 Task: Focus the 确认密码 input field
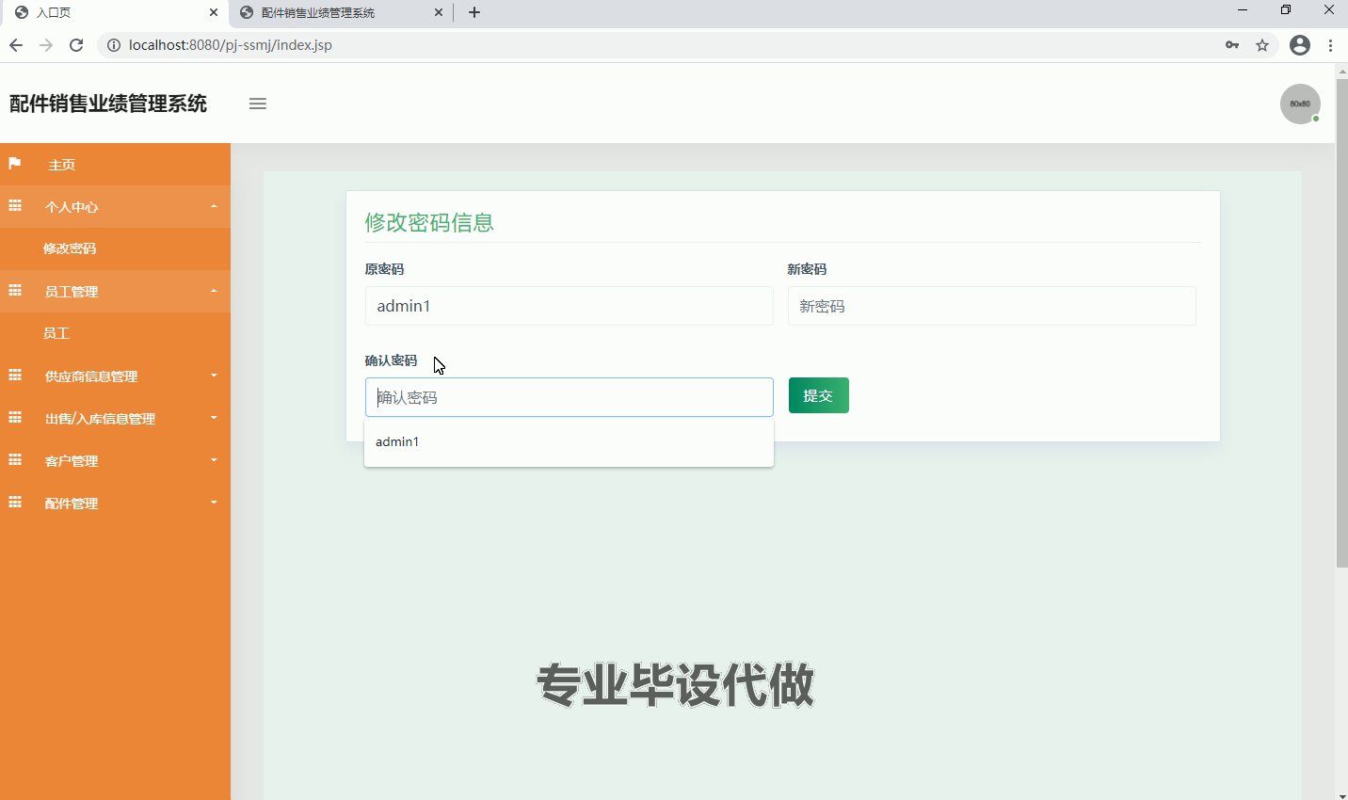click(570, 397)
